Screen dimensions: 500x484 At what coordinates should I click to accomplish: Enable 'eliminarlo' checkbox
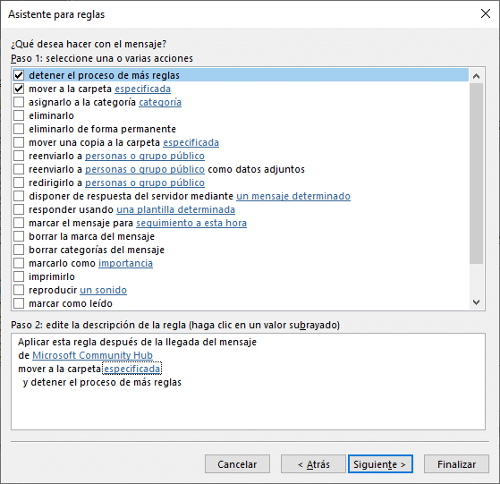19,115
